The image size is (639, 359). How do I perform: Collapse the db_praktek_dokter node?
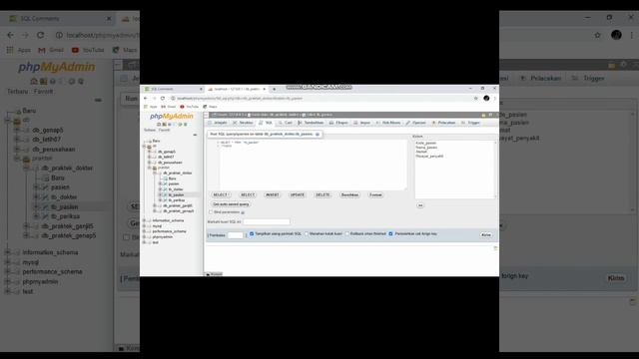click(155, 173)
